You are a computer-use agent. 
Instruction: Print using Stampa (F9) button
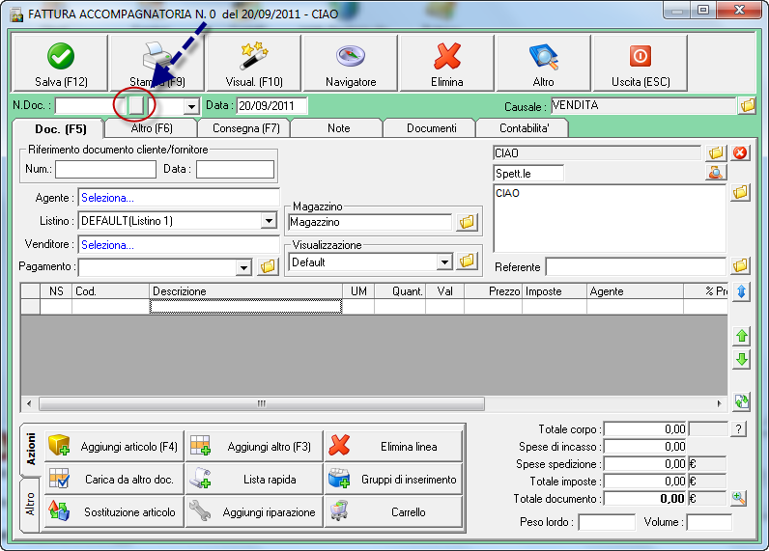point(157,63)
